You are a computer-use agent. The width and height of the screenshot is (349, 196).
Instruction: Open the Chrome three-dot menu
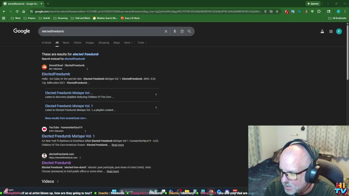tap(345, 11)
